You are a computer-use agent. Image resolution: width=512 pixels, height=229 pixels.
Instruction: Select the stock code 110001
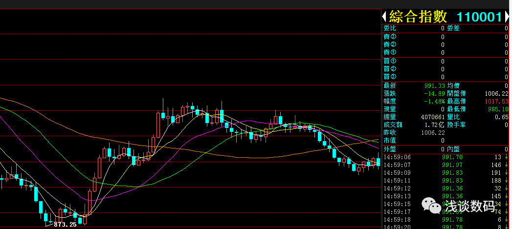(479, 17)
